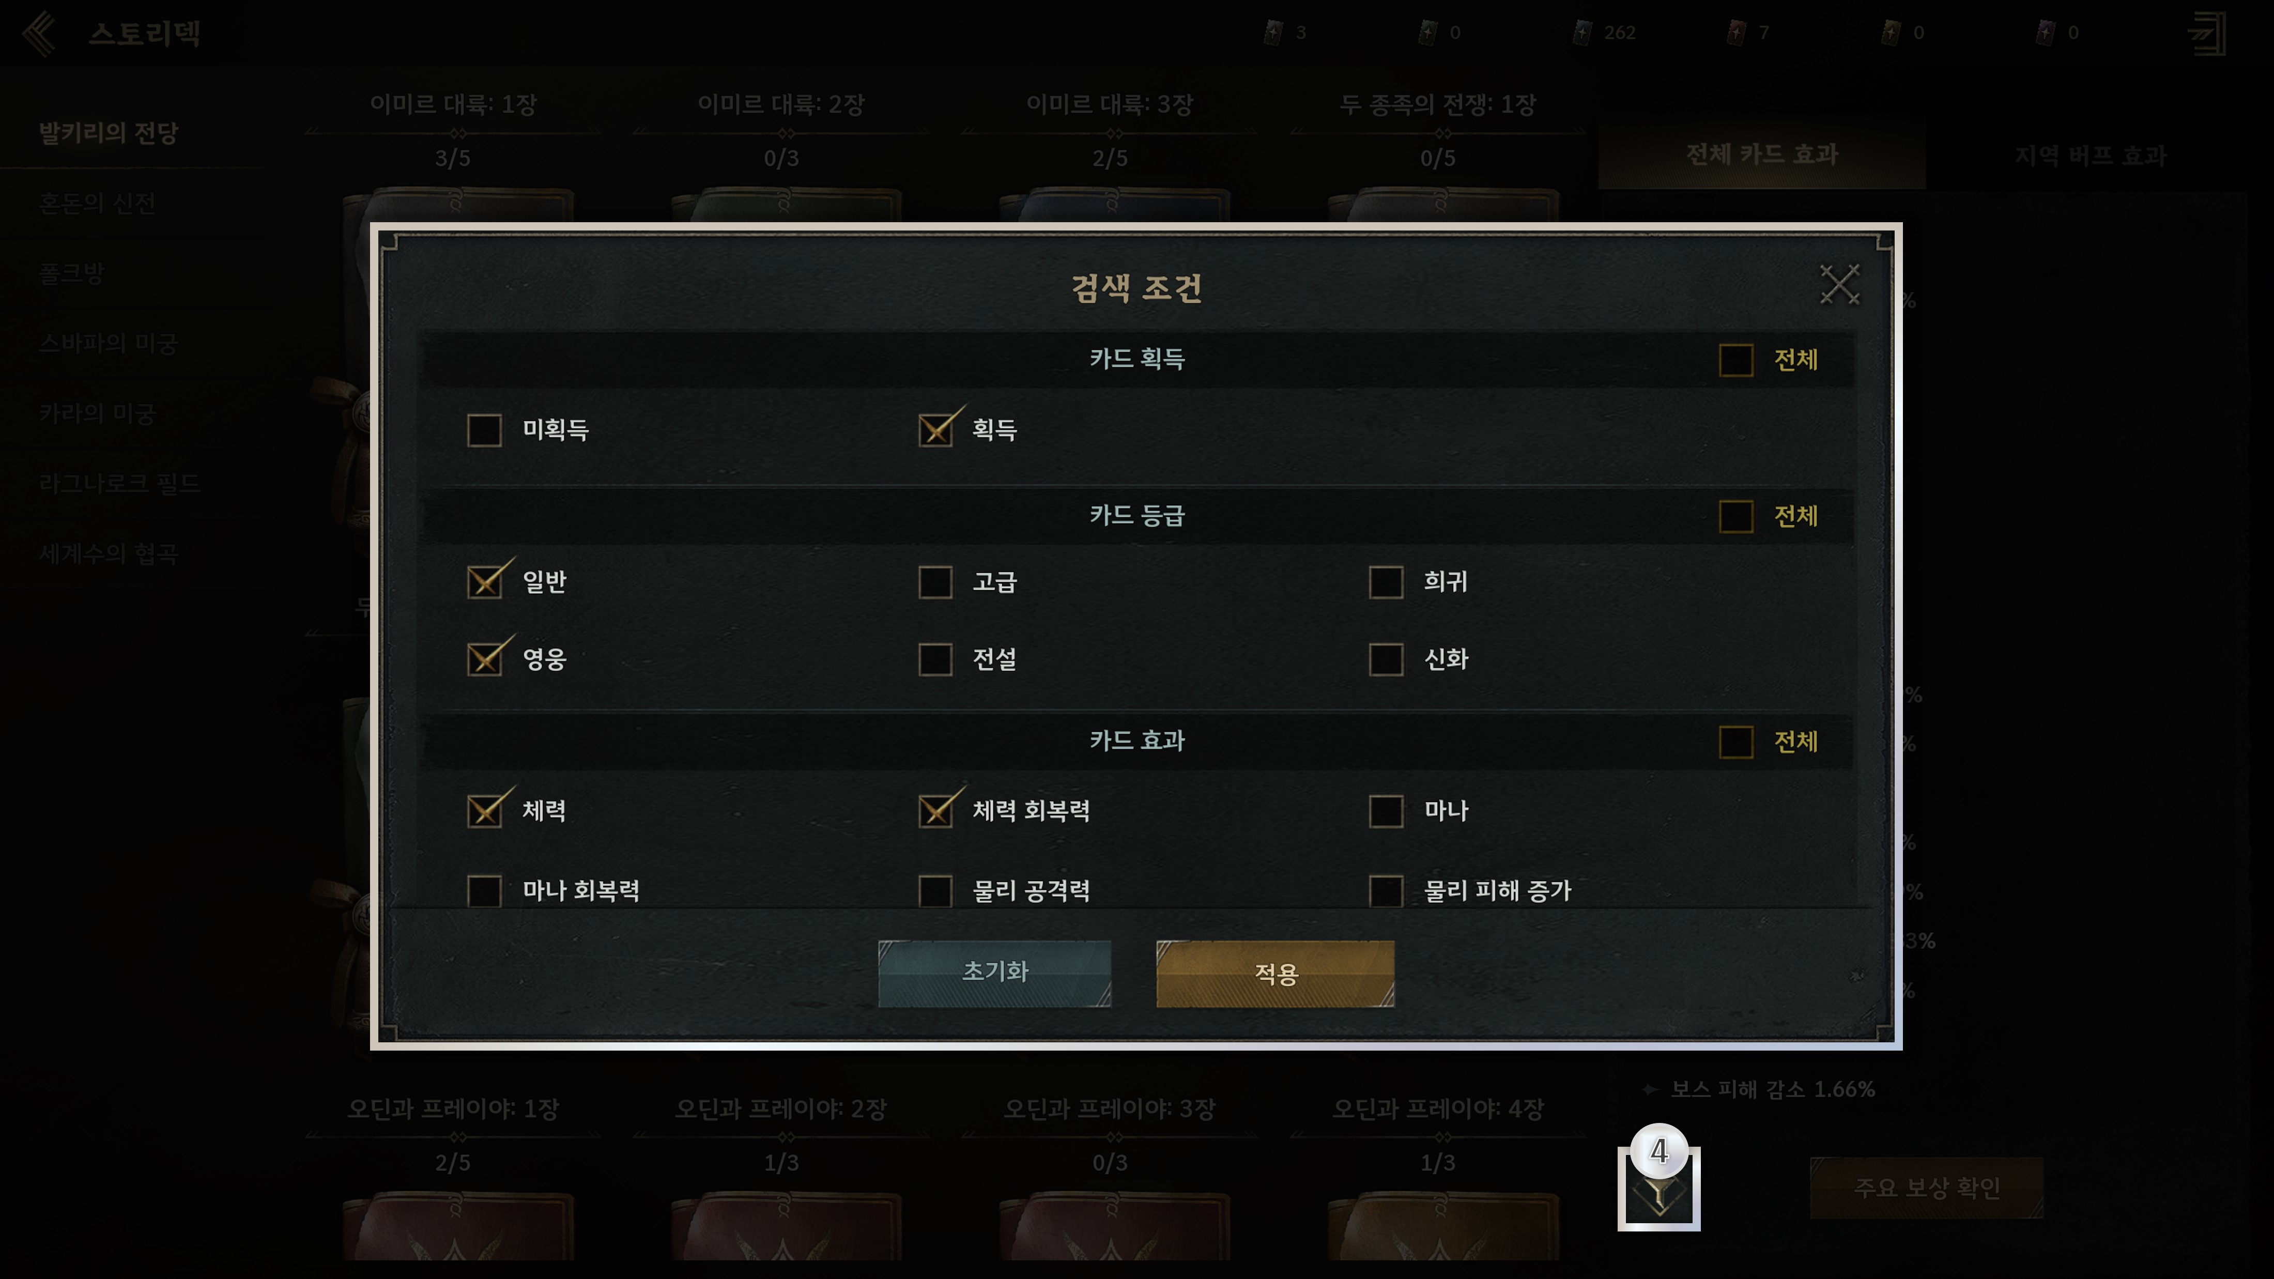Viewport: 2274px width, 1279px height.
Task: Close the 검색 조건 dialog with X icon
Action: click(x=1840, y=284)
